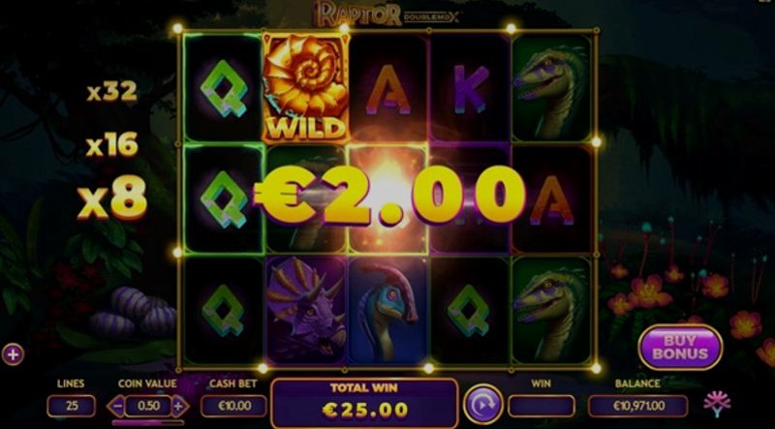Click the golden Wild ammonite symbol

pyautogui.click(x=306, y=88)
